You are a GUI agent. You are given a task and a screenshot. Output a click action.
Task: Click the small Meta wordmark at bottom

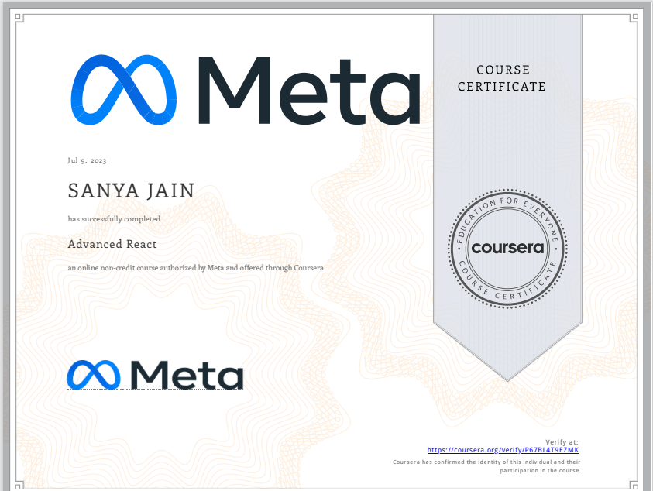tap(187, 375)
